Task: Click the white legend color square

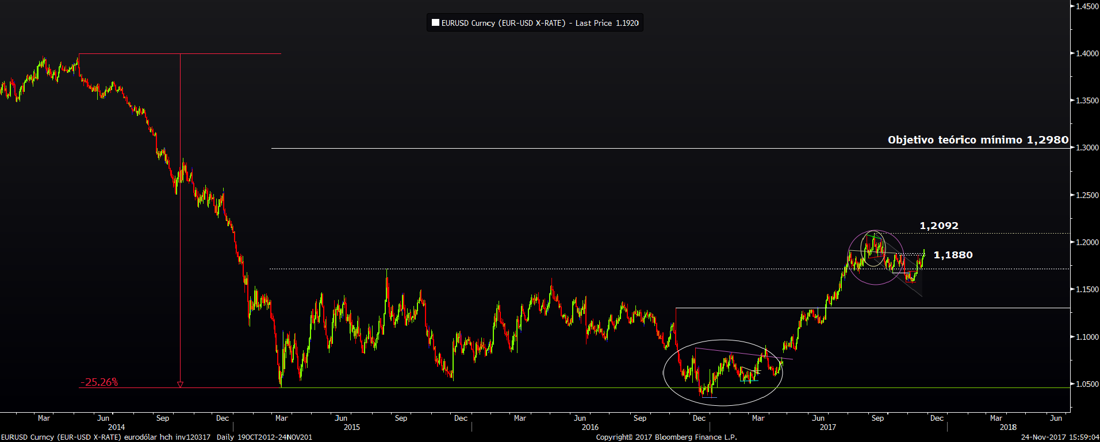Action: click(x=435, y=23)
